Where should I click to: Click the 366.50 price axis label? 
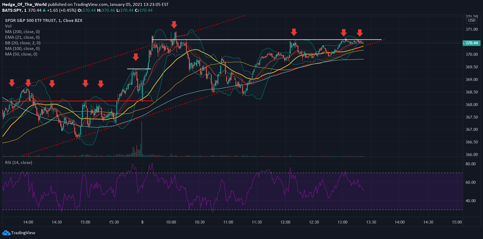coord(472,142)
